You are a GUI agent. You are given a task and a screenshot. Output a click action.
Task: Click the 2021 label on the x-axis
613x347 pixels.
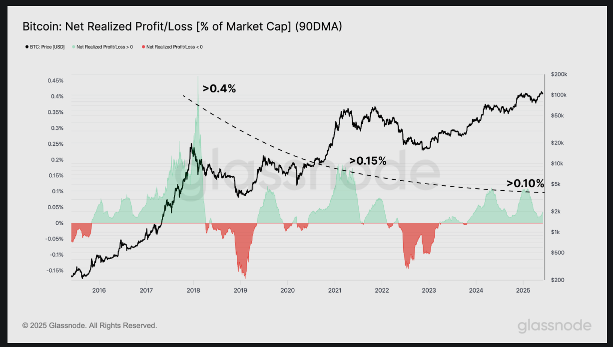pyautogui.click(x=335, y=290)
